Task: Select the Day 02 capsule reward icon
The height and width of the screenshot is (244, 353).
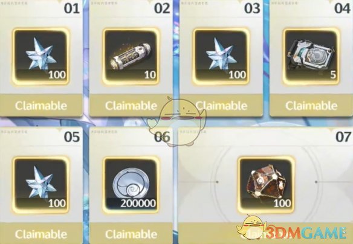Action: click(131, 56)
